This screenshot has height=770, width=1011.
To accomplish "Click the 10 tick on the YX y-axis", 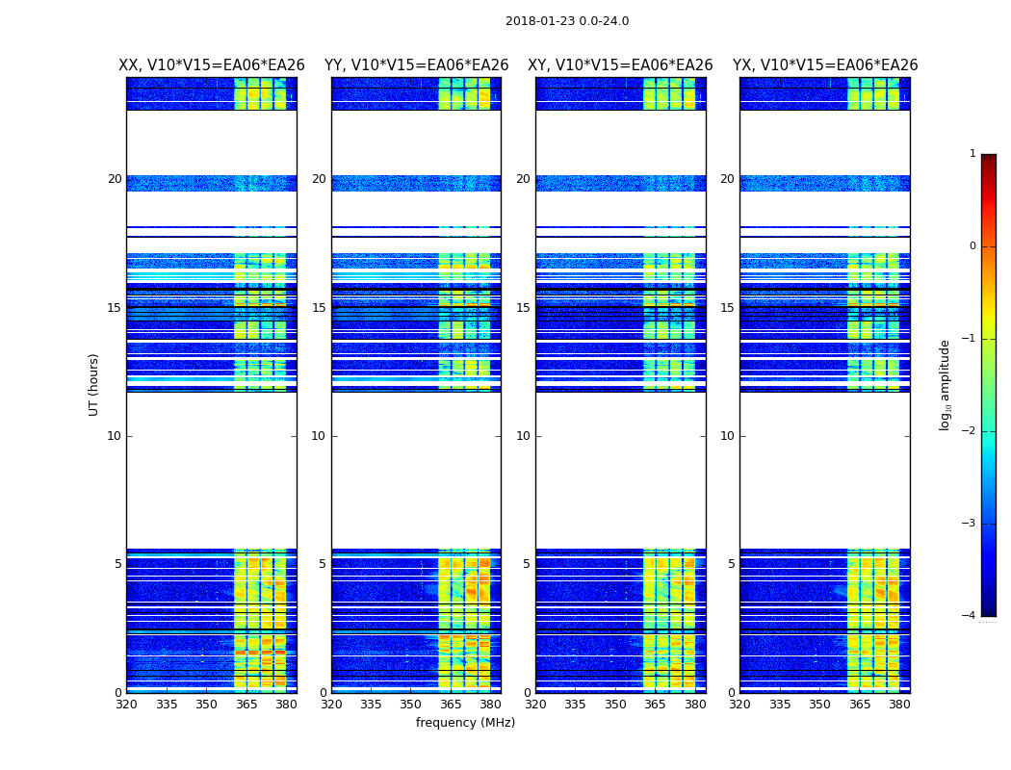I will click(728, 436).
